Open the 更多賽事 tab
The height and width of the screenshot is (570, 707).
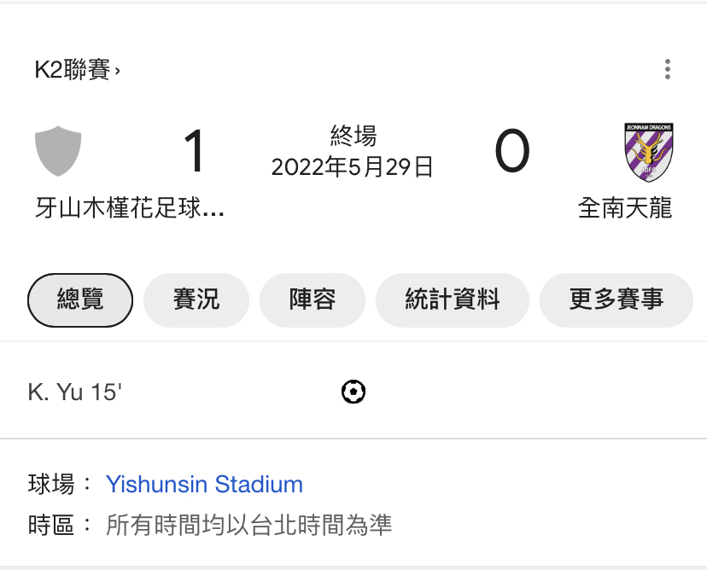pyautogui.click(x=616, y=300)
